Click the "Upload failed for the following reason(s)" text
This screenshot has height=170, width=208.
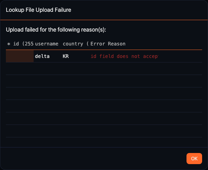pos(56,30)
